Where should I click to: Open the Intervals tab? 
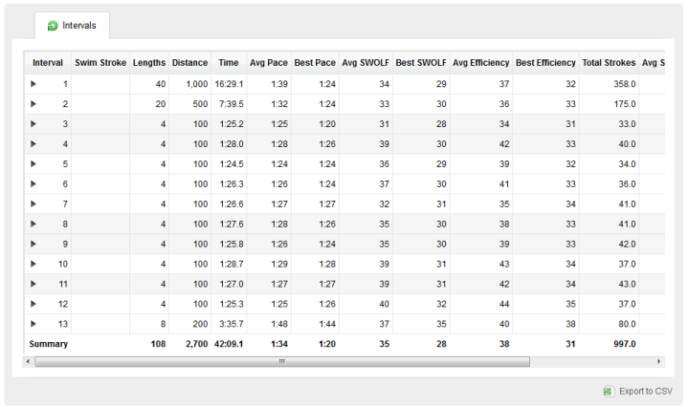pyautogui.click(x=73, y=26)
